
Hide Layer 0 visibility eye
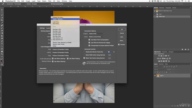155,76
